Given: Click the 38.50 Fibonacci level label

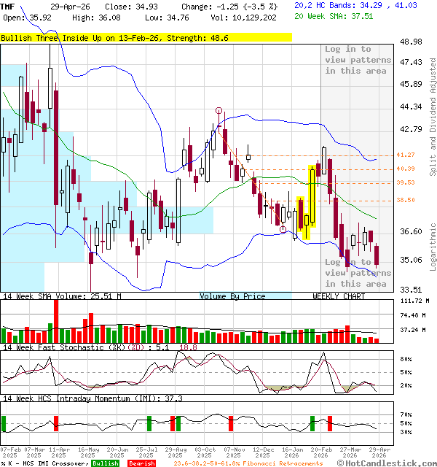Looking at the screenshot, I should (x=406, y=200).
